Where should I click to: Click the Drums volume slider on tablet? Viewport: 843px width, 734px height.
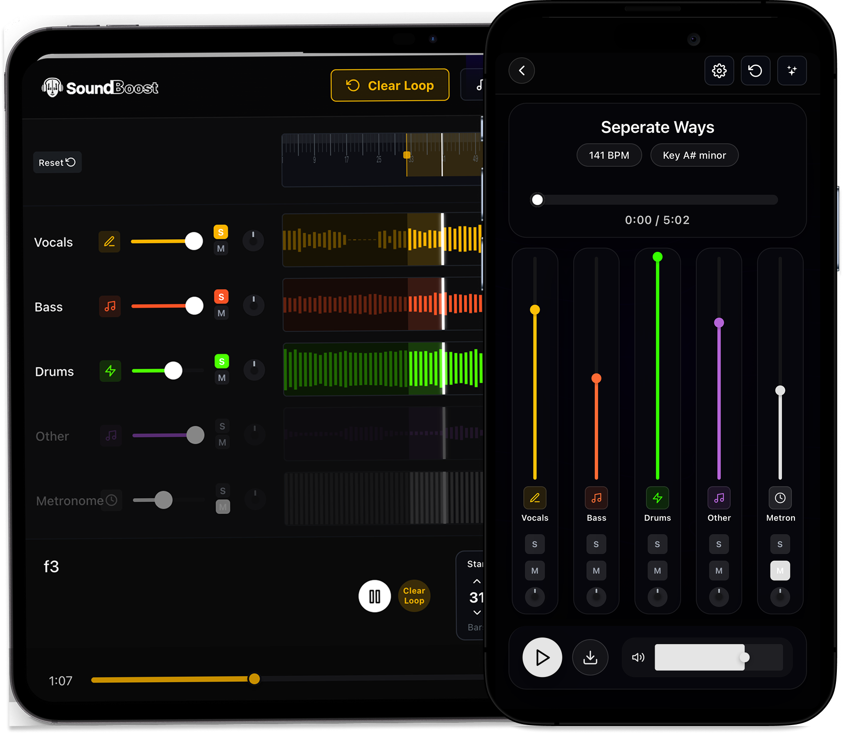[x=168, y=371]
